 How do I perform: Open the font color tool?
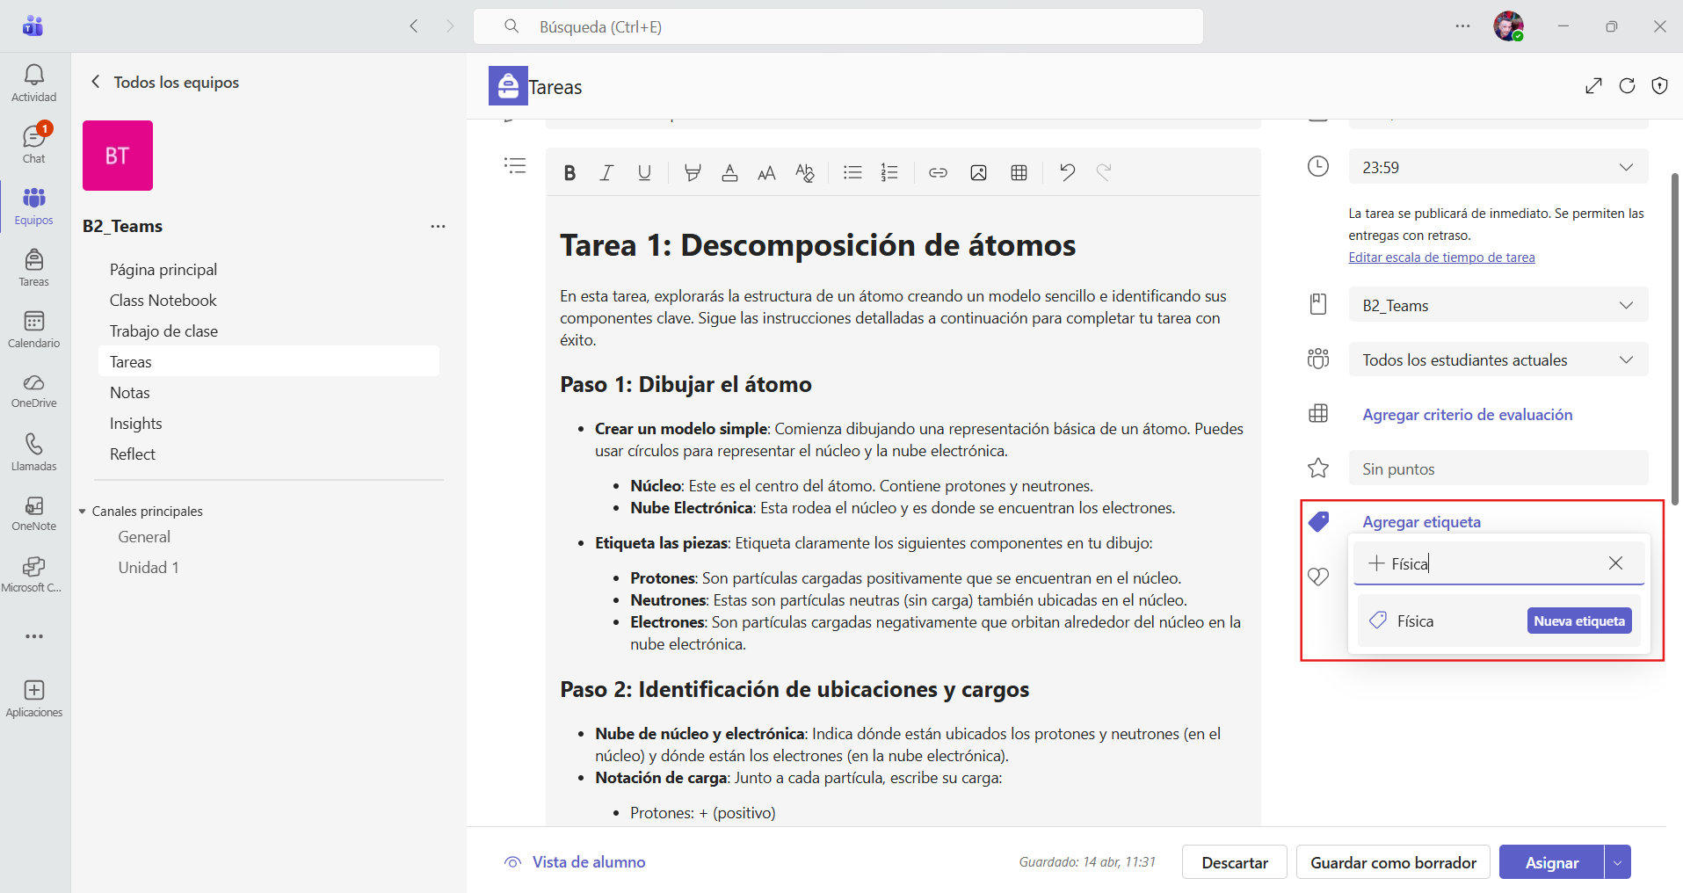pyautogui.click(x=729, y=173)
